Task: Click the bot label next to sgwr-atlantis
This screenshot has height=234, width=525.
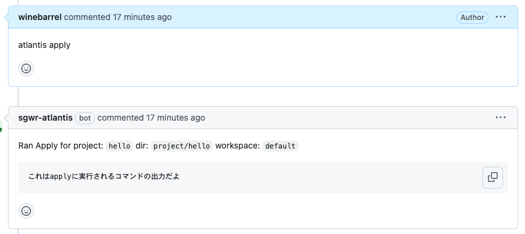Action: click(84, 118)
